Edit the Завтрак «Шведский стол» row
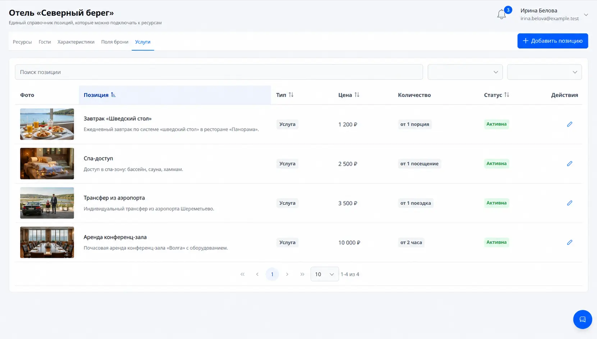This screenshot has height=339, width=597. (x=569, y=124)
